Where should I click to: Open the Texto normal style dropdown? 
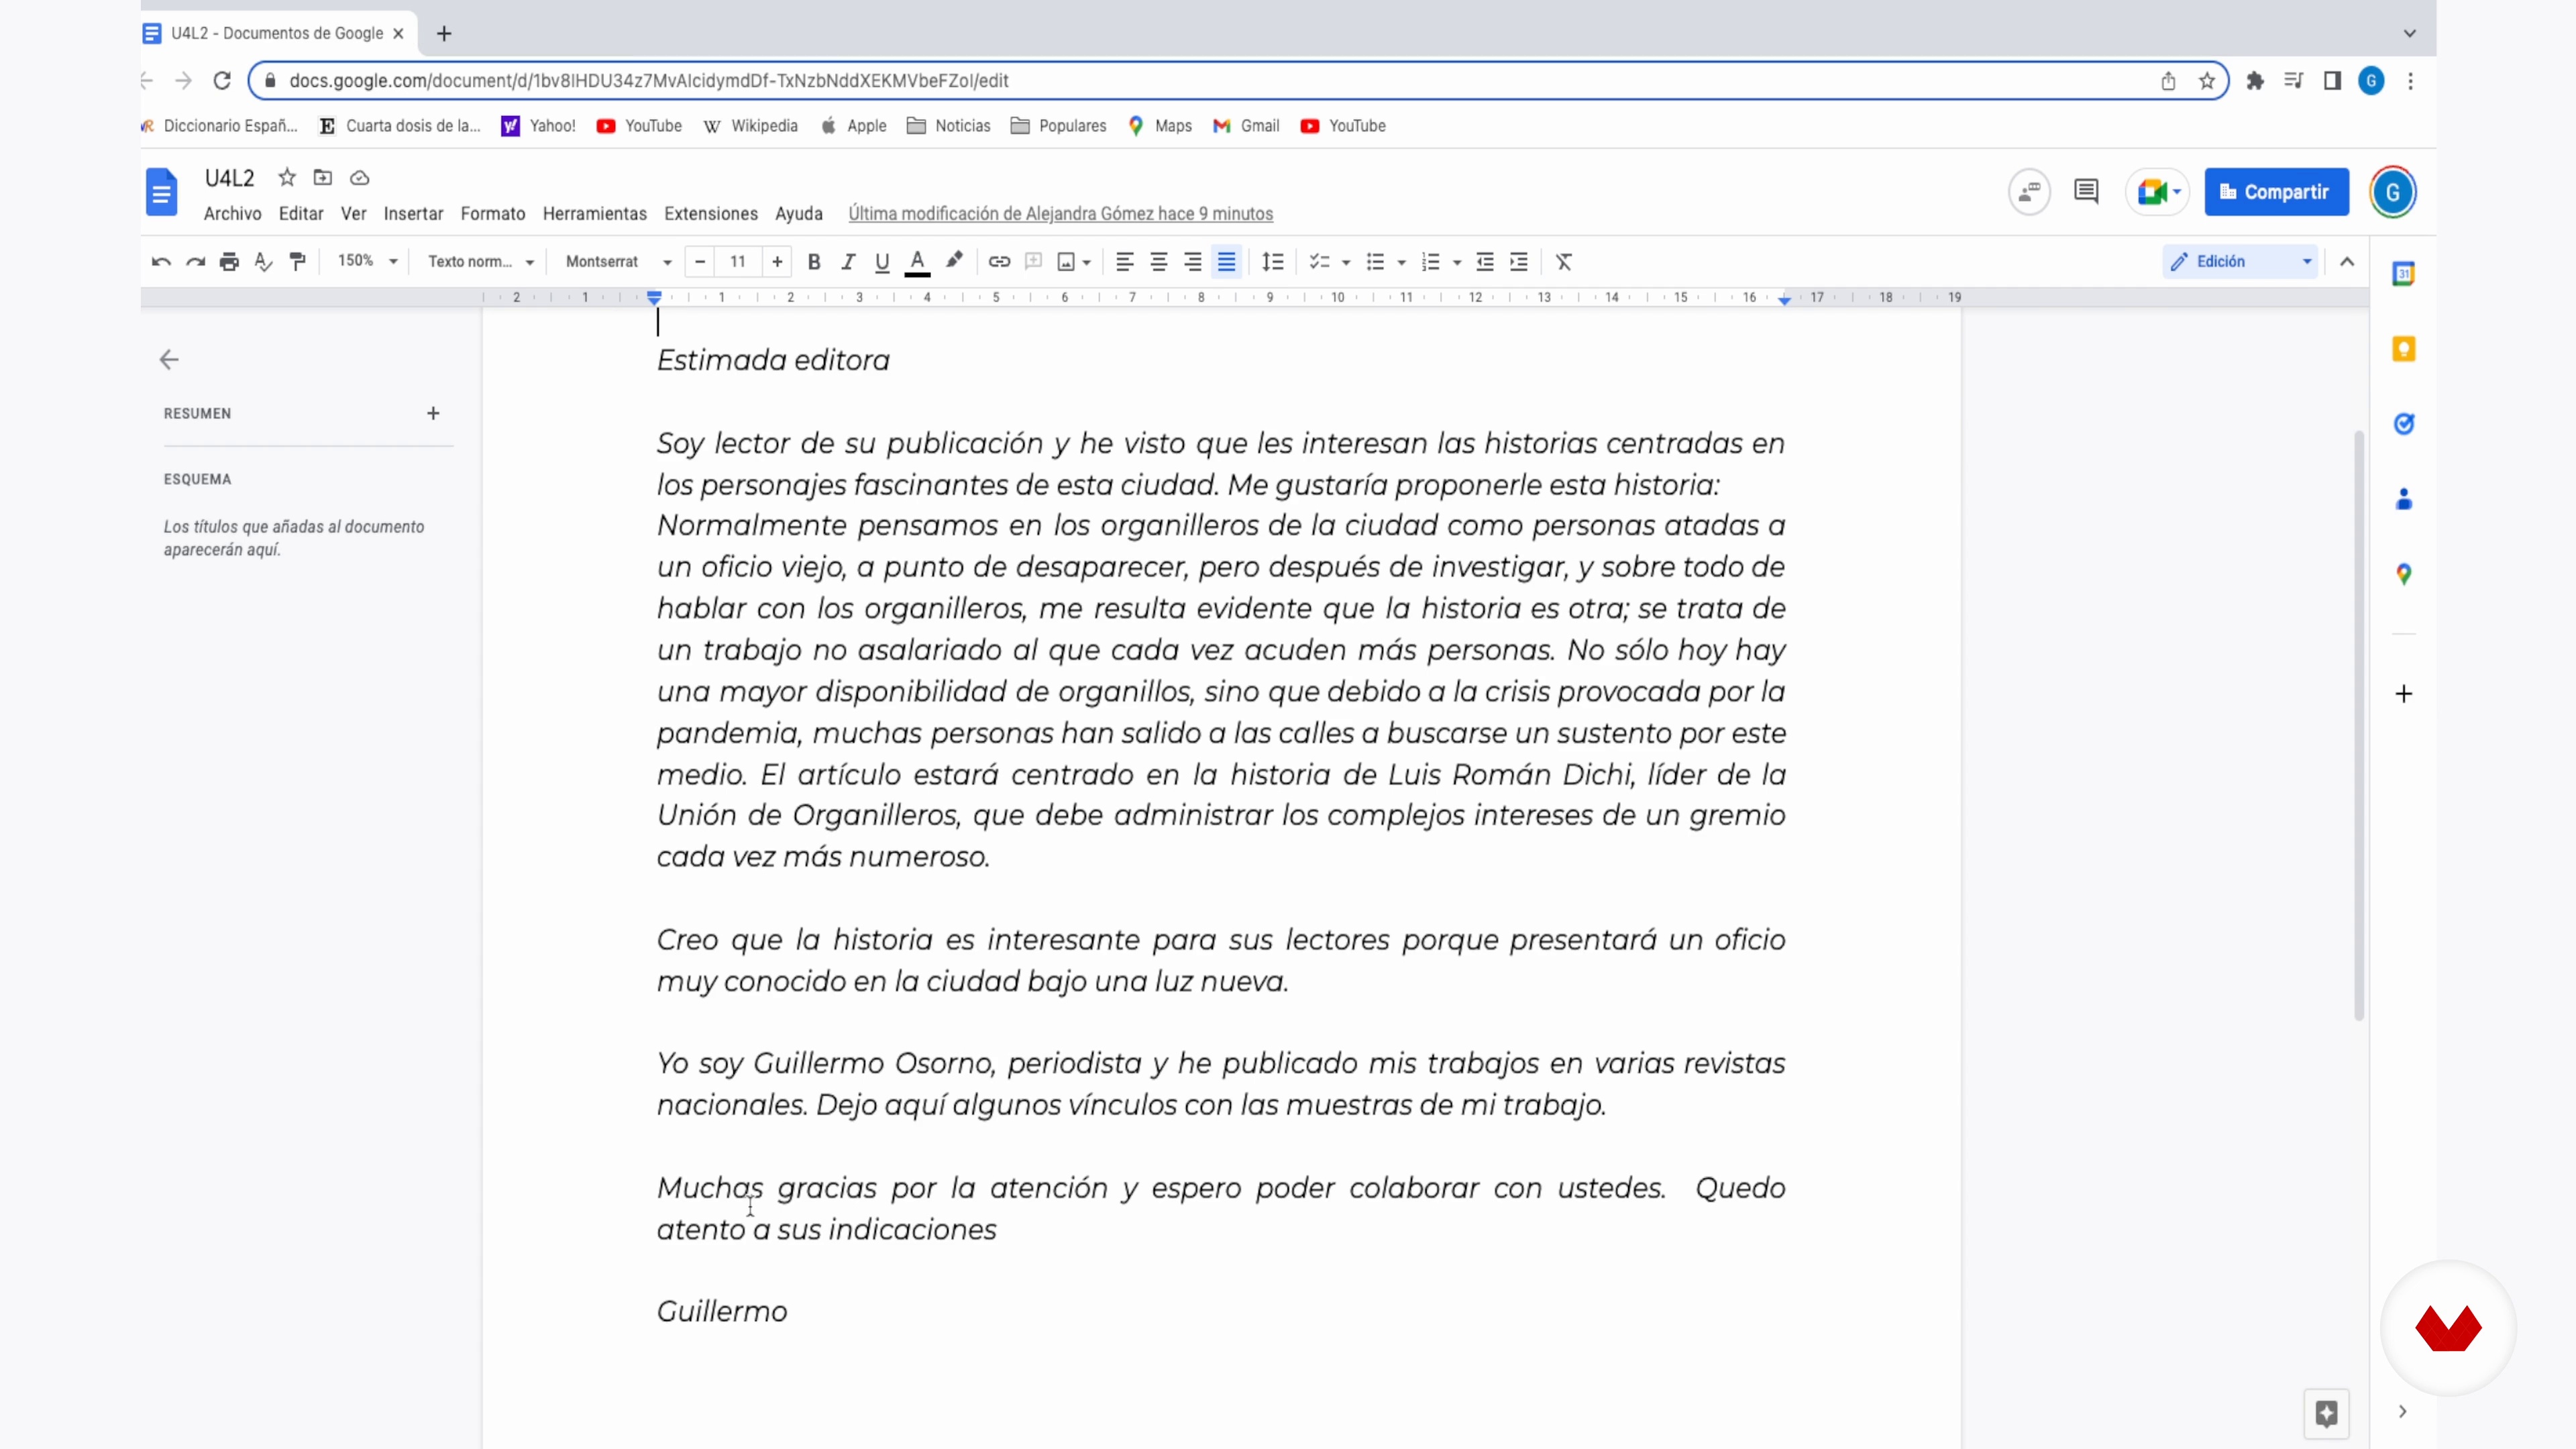[481, 262]
